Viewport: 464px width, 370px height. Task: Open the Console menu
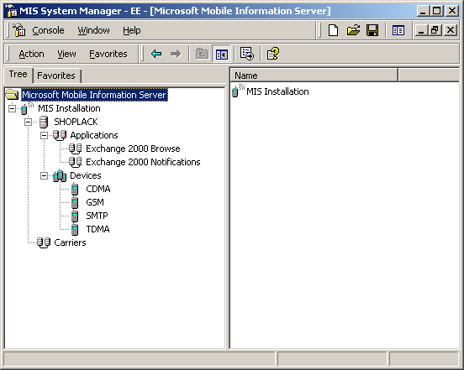[48, 30]
